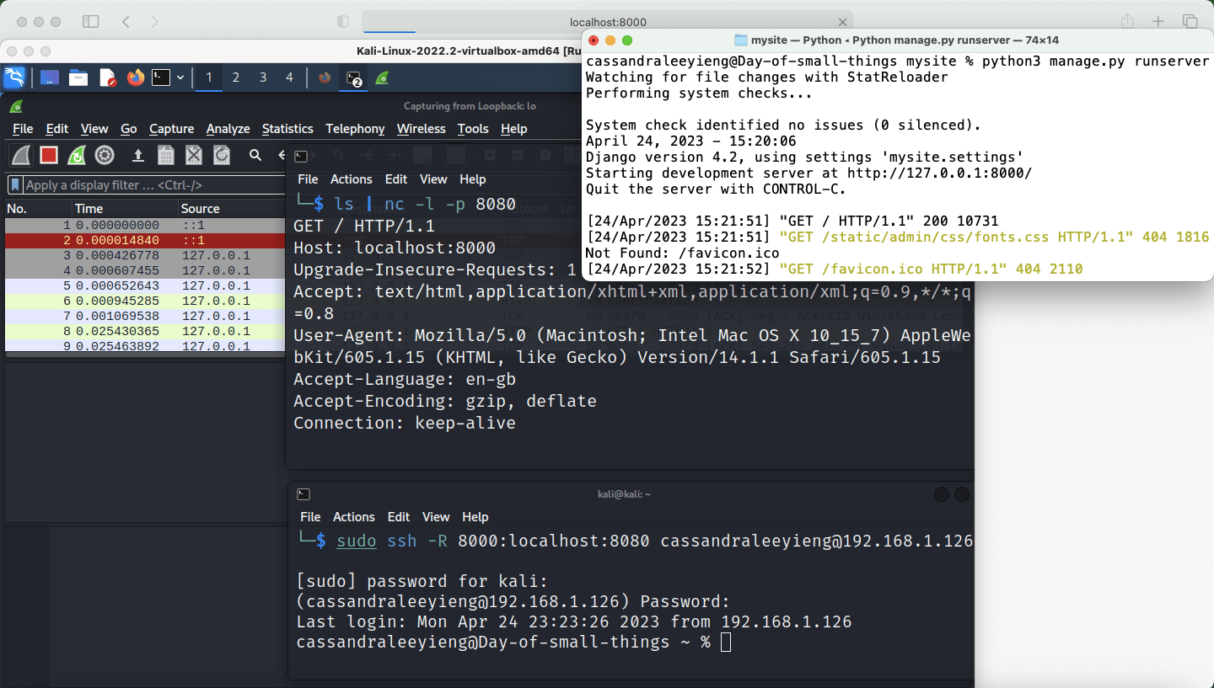
Task: Open Wireshark Go menu
Action: pos(129,129)
